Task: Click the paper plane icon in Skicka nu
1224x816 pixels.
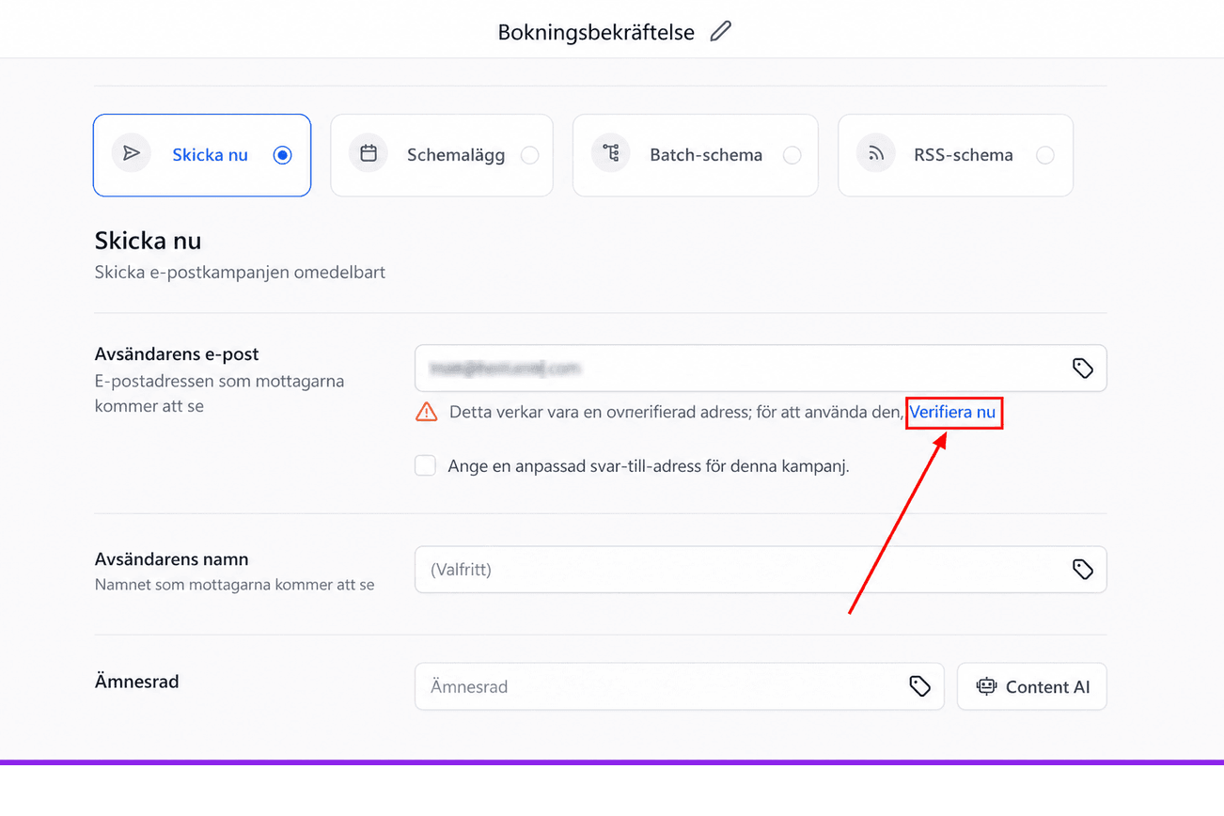Action: (132, 153)
